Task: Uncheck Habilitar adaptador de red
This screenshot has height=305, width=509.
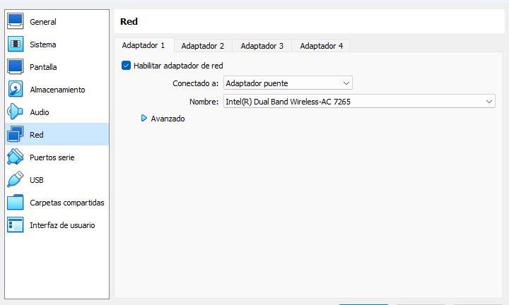Action: (x=126, y=66)
